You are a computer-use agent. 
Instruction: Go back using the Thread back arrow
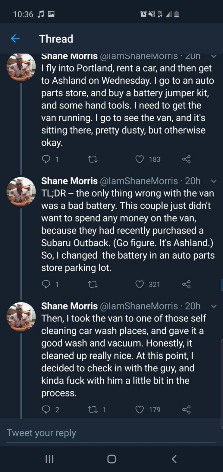pos(15,39)
